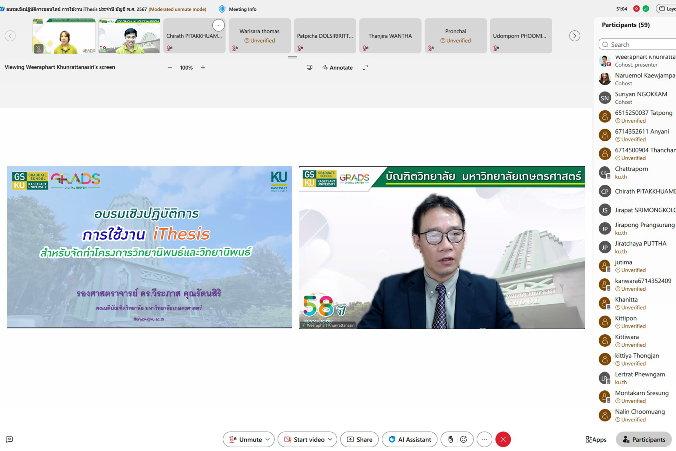This screenshot has width=676, height=451.
Task: Click the Share button
Action: pyautogui.click(x=359, y=439)
